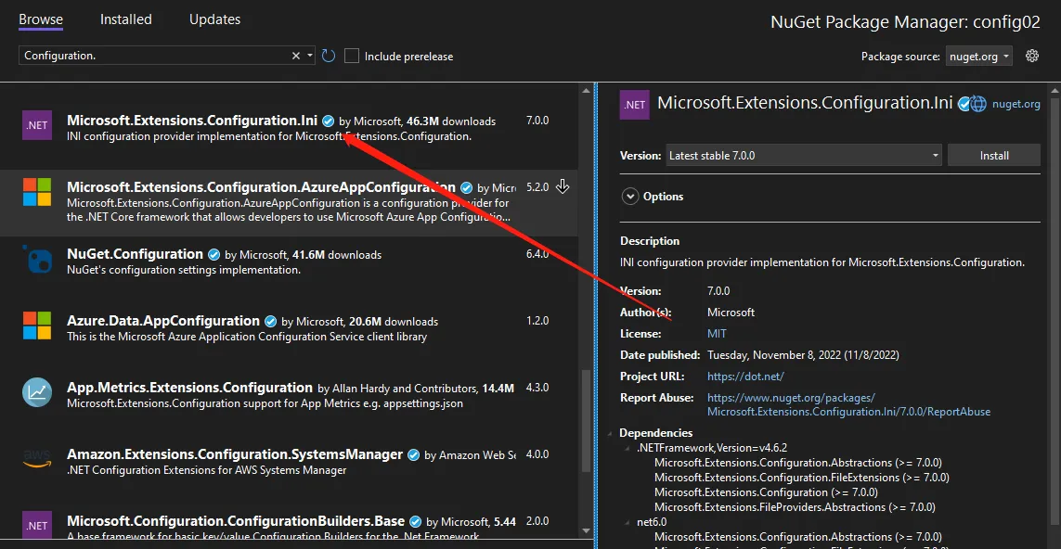Enable the Include prerelease checkbox
1061x549 pixels.
click(351, 56)
